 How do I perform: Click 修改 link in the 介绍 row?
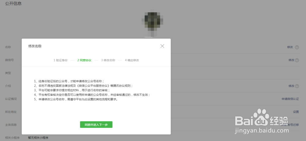(x=291, y=86)
